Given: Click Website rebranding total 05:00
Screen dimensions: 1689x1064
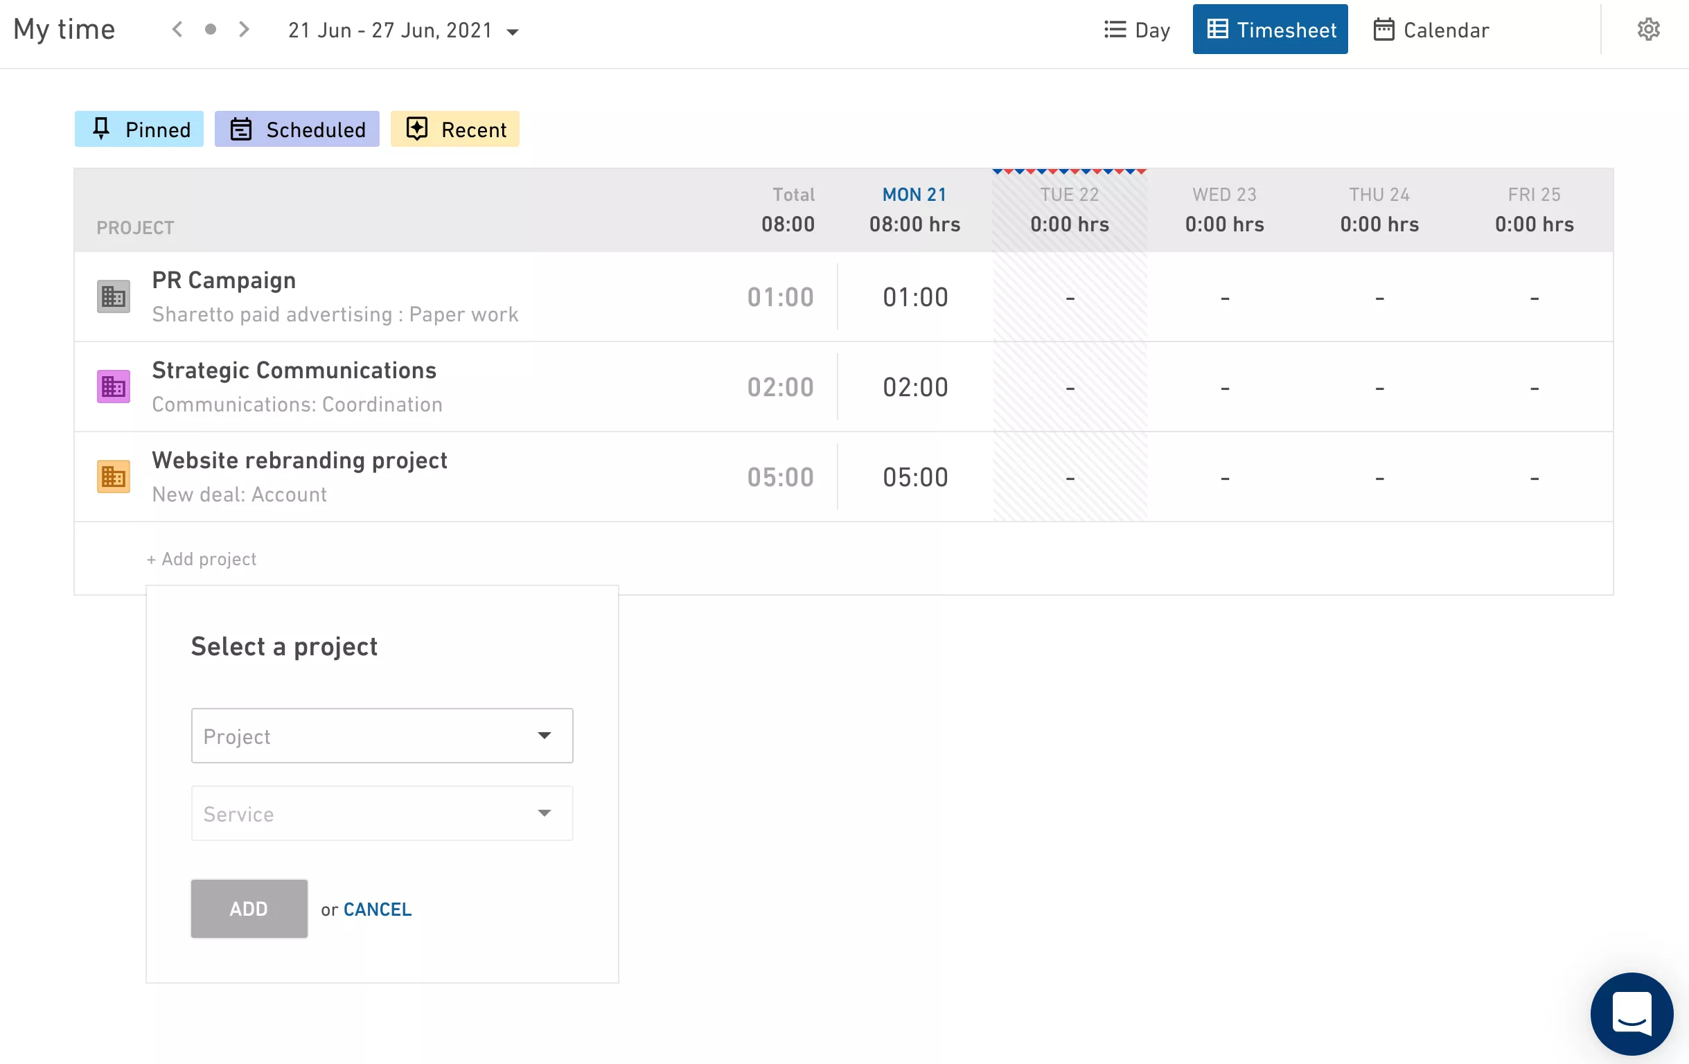Looking at the screenshot, I should (780, 477).
